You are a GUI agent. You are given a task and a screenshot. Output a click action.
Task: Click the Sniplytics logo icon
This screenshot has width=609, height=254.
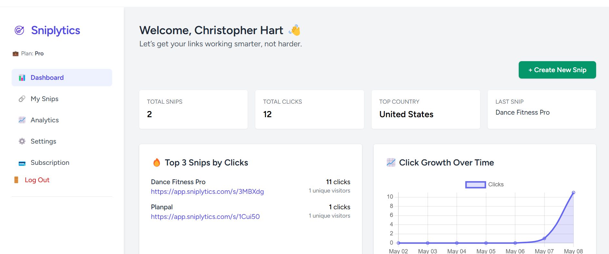click(19, 30)
